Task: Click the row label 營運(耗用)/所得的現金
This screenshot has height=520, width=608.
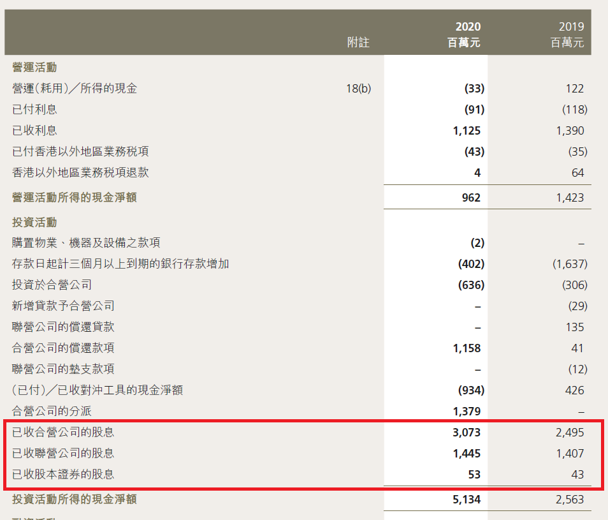Action: (x=75, y=89)
